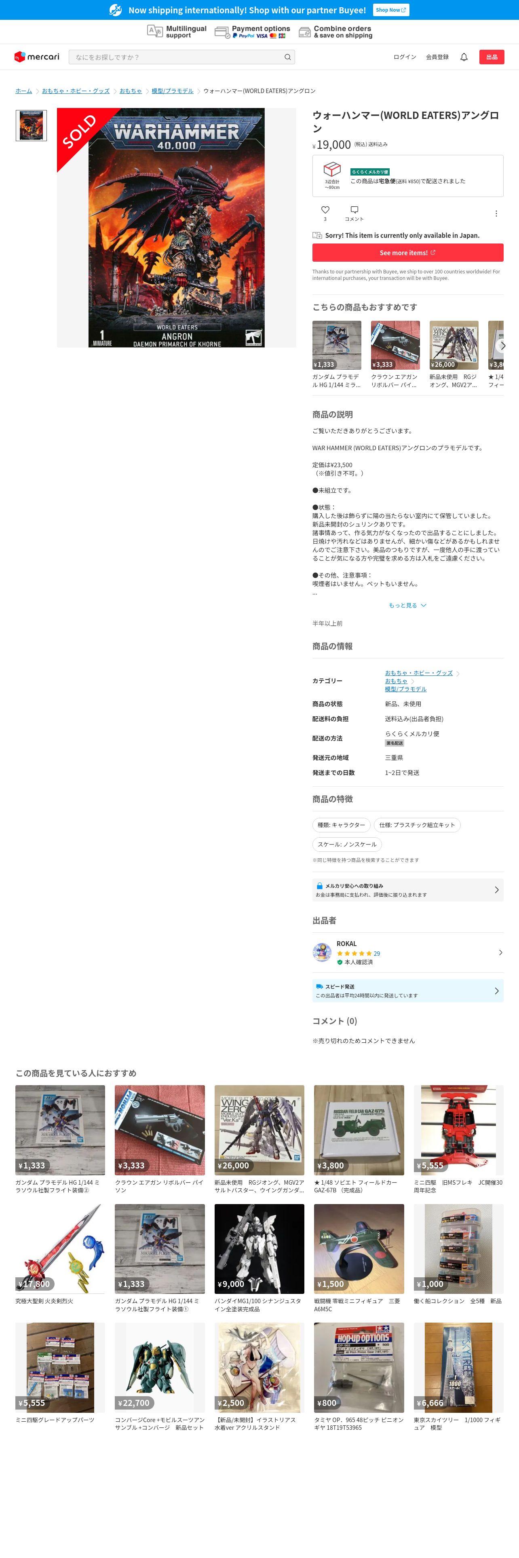
Task: Open ¥1,333 Gundam item in carousel
Action: (x=337, y=354)
